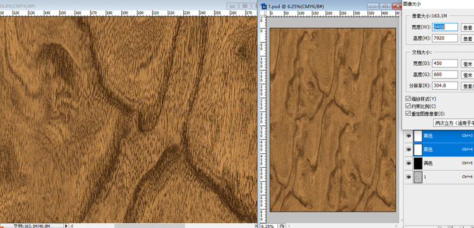
Task: Uncheck the 重定图像像素(I) checkbox
Action: pos(408,114)
